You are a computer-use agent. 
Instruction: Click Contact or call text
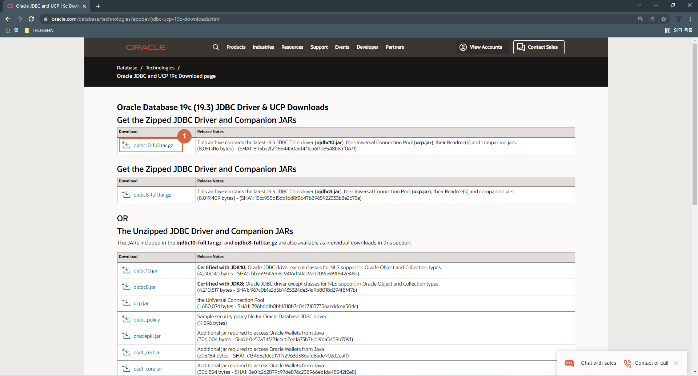click(651, 363)
